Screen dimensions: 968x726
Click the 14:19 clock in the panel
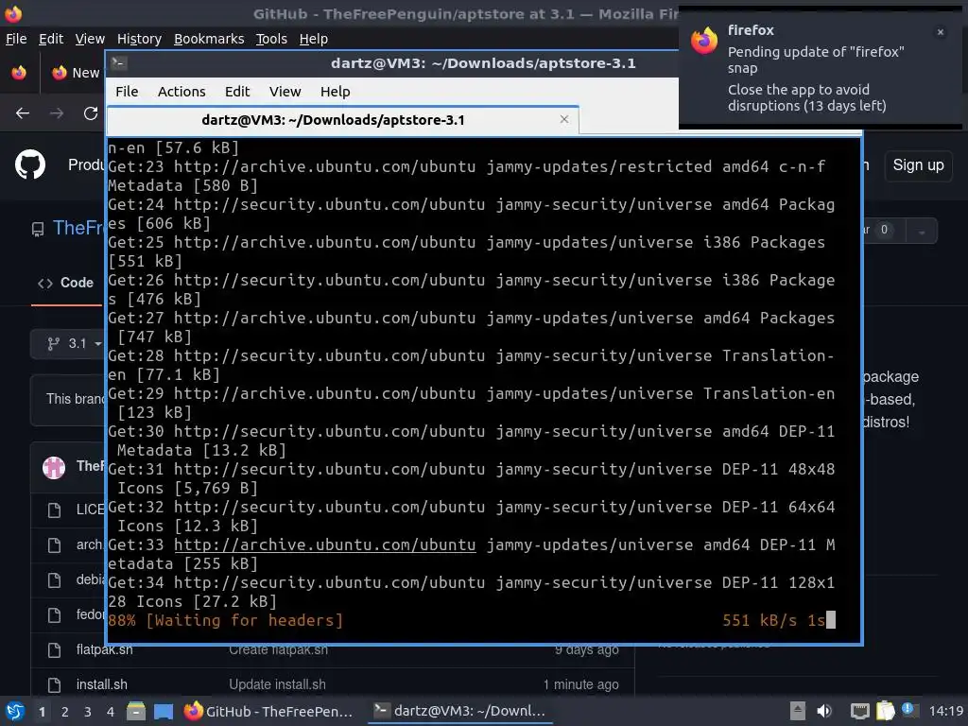click(x=946, y=711)
